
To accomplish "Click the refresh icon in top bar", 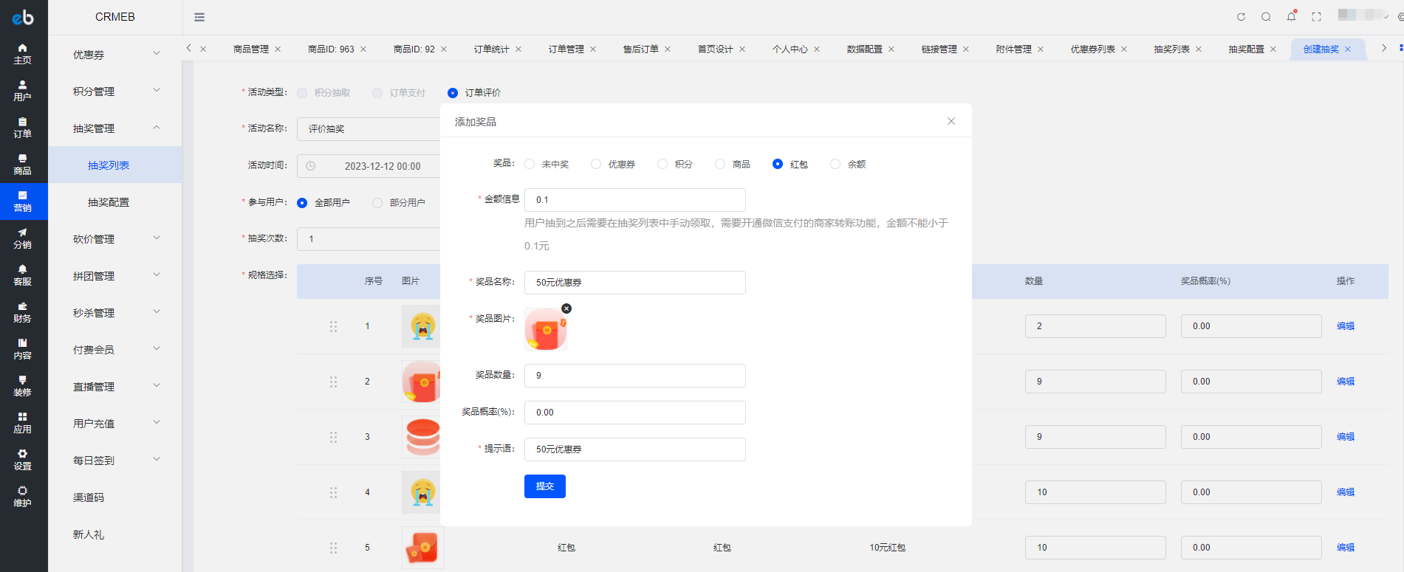I will click(x=1241, y=17).
